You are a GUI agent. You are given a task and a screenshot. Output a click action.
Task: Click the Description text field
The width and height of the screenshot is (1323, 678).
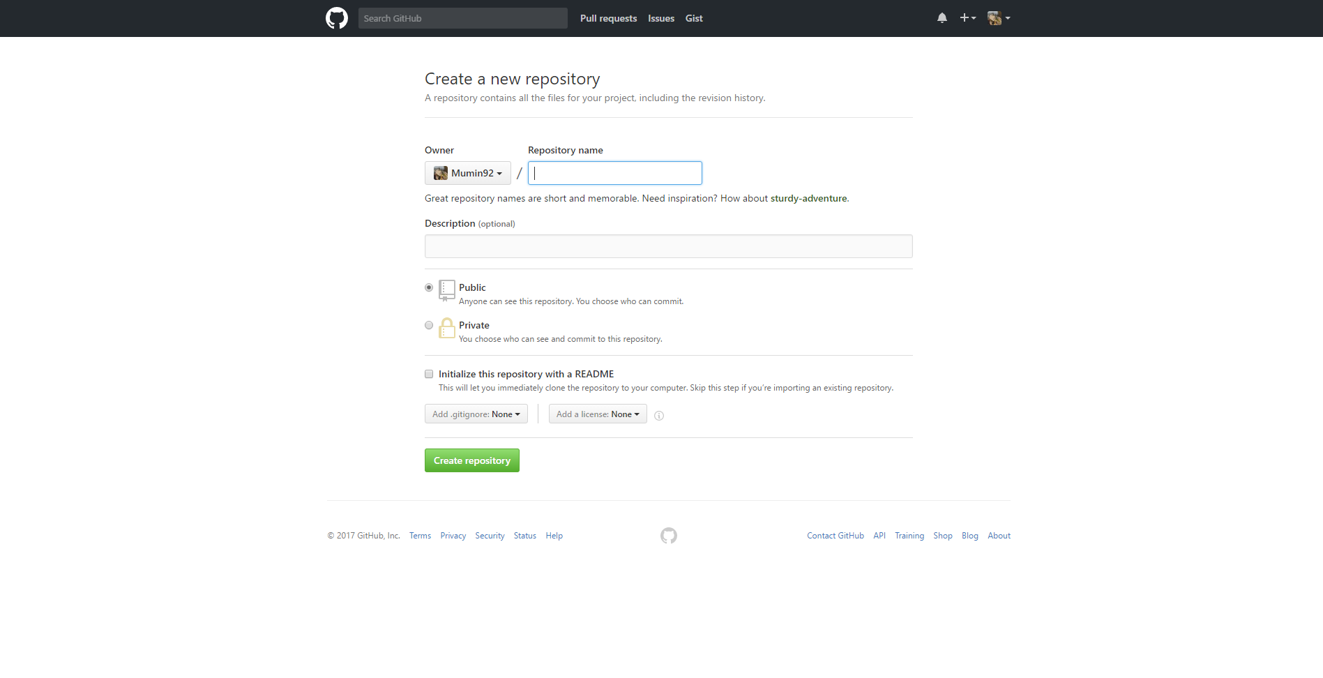[667, 246]
